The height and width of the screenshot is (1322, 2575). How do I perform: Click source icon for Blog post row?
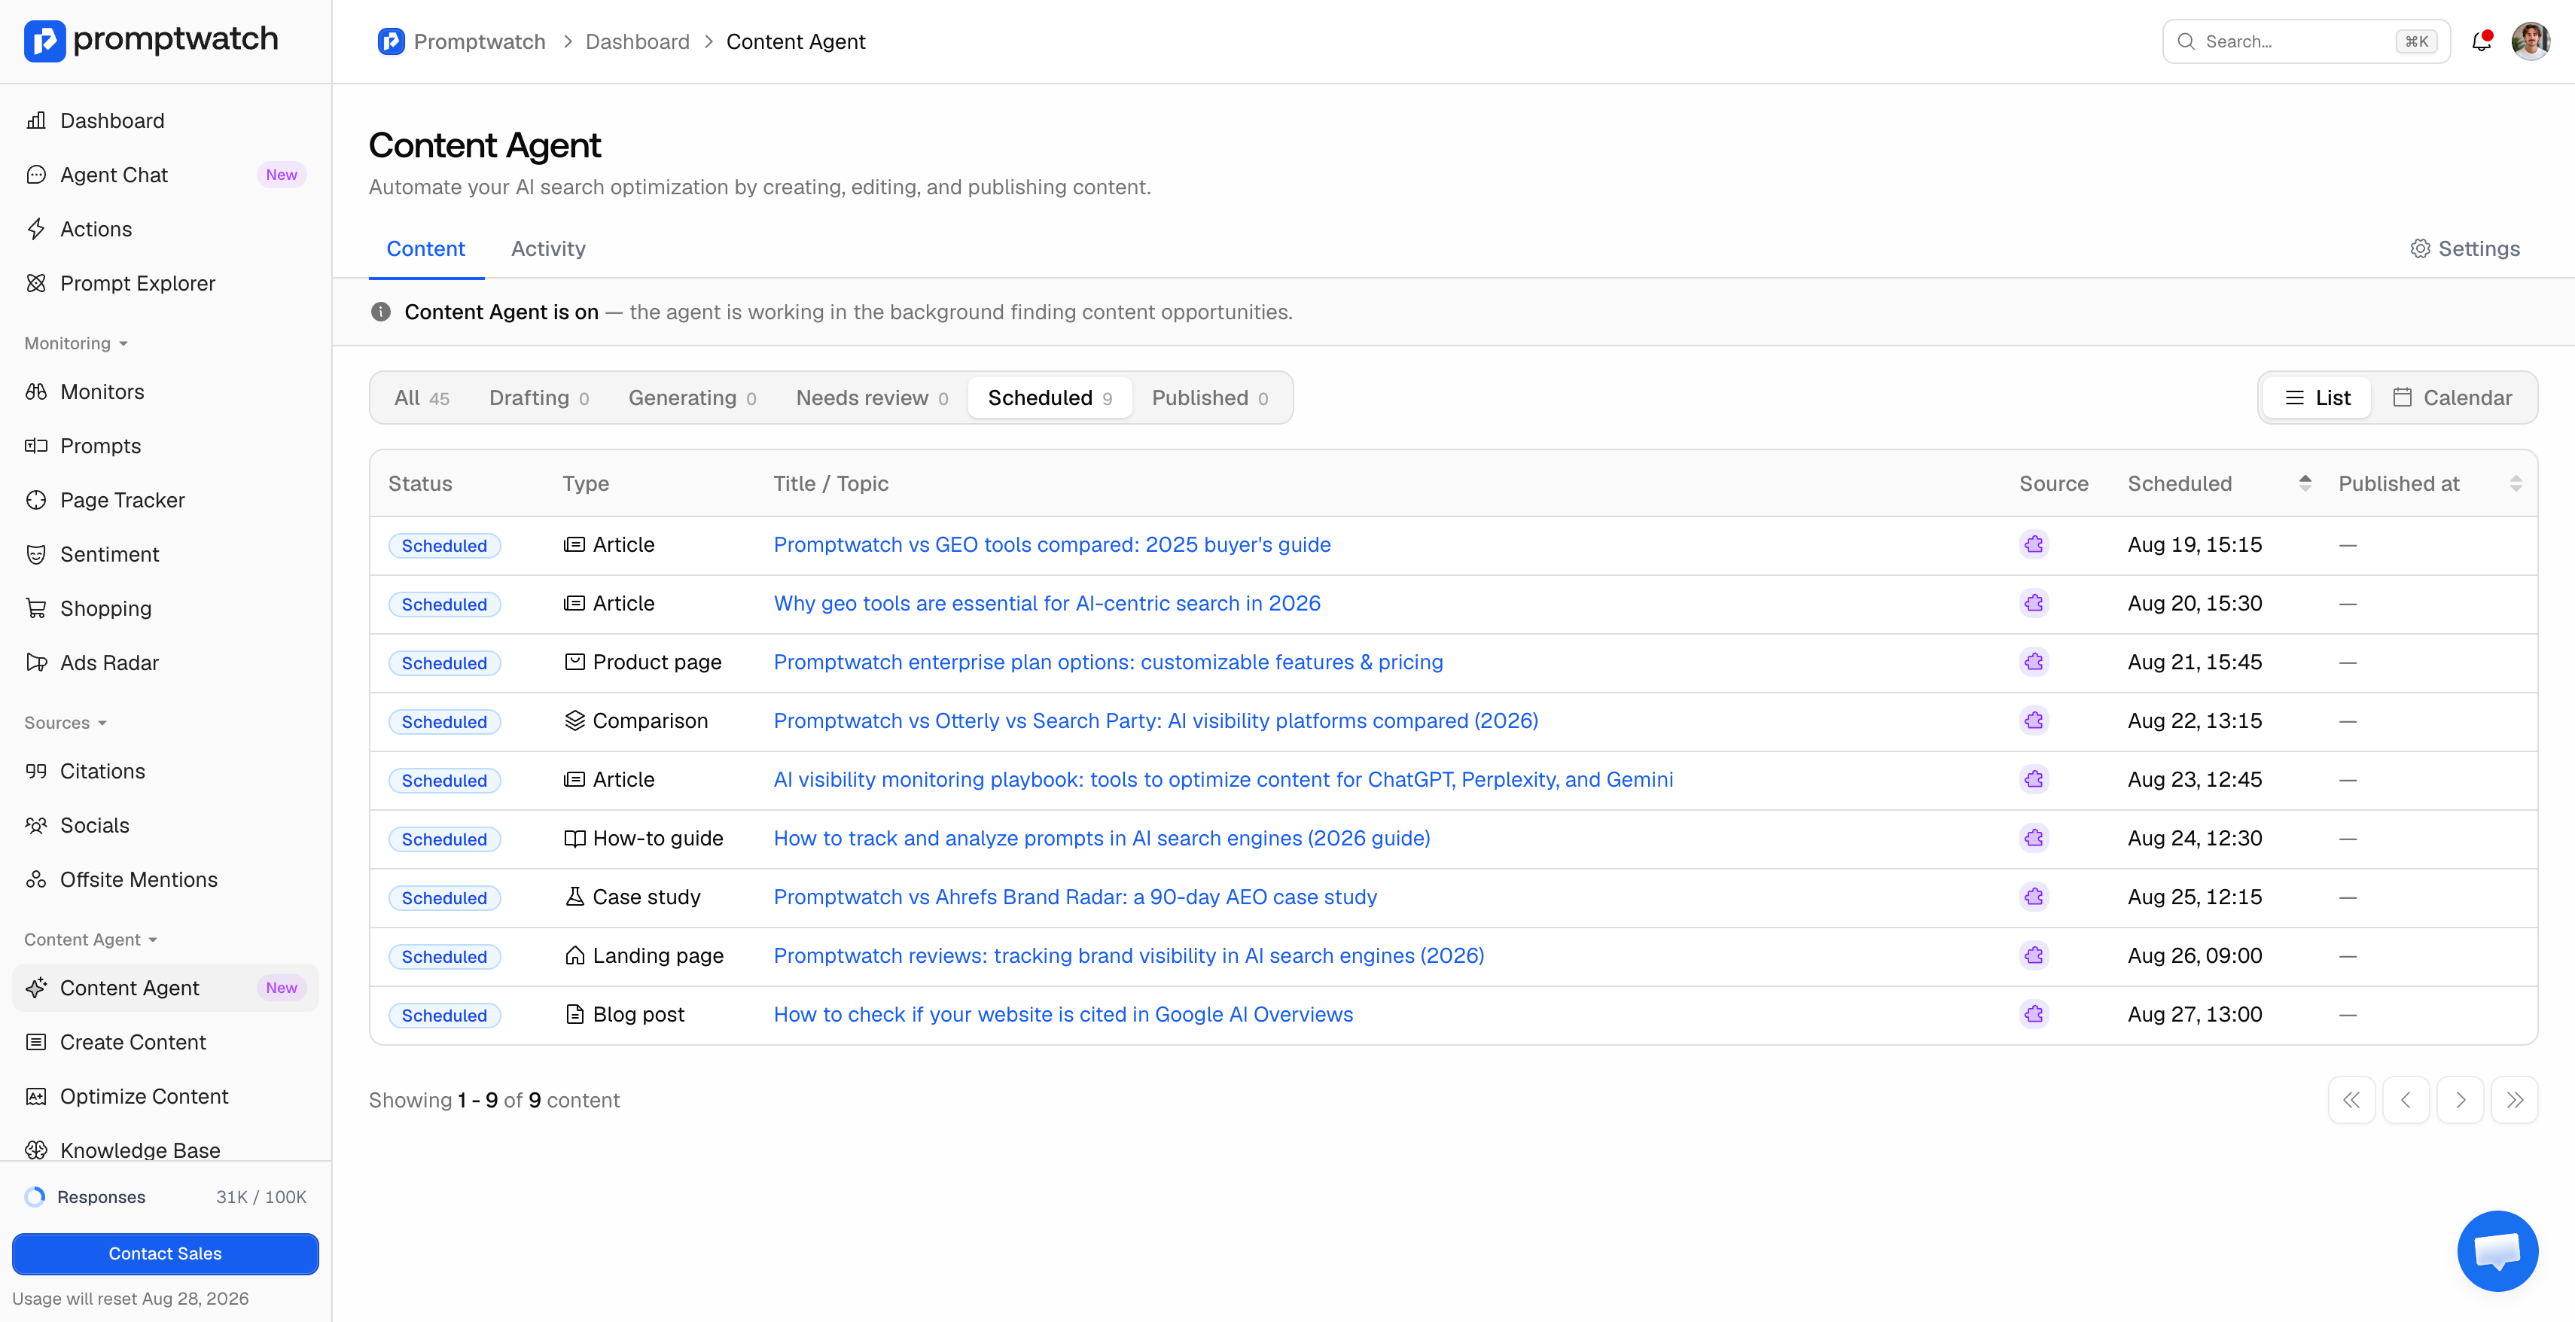tap(2034, 1014)
